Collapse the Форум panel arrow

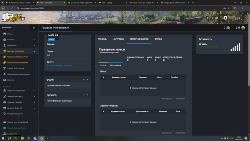point(84,80)
